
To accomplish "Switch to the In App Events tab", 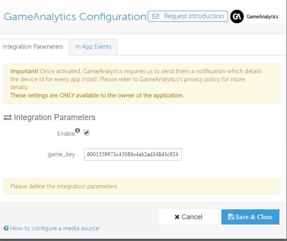I will pos(94,47).
